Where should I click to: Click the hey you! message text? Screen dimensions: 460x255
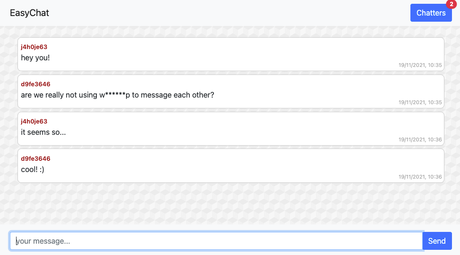(35, 58)
